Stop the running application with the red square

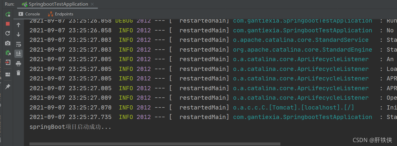coord(8,24)
